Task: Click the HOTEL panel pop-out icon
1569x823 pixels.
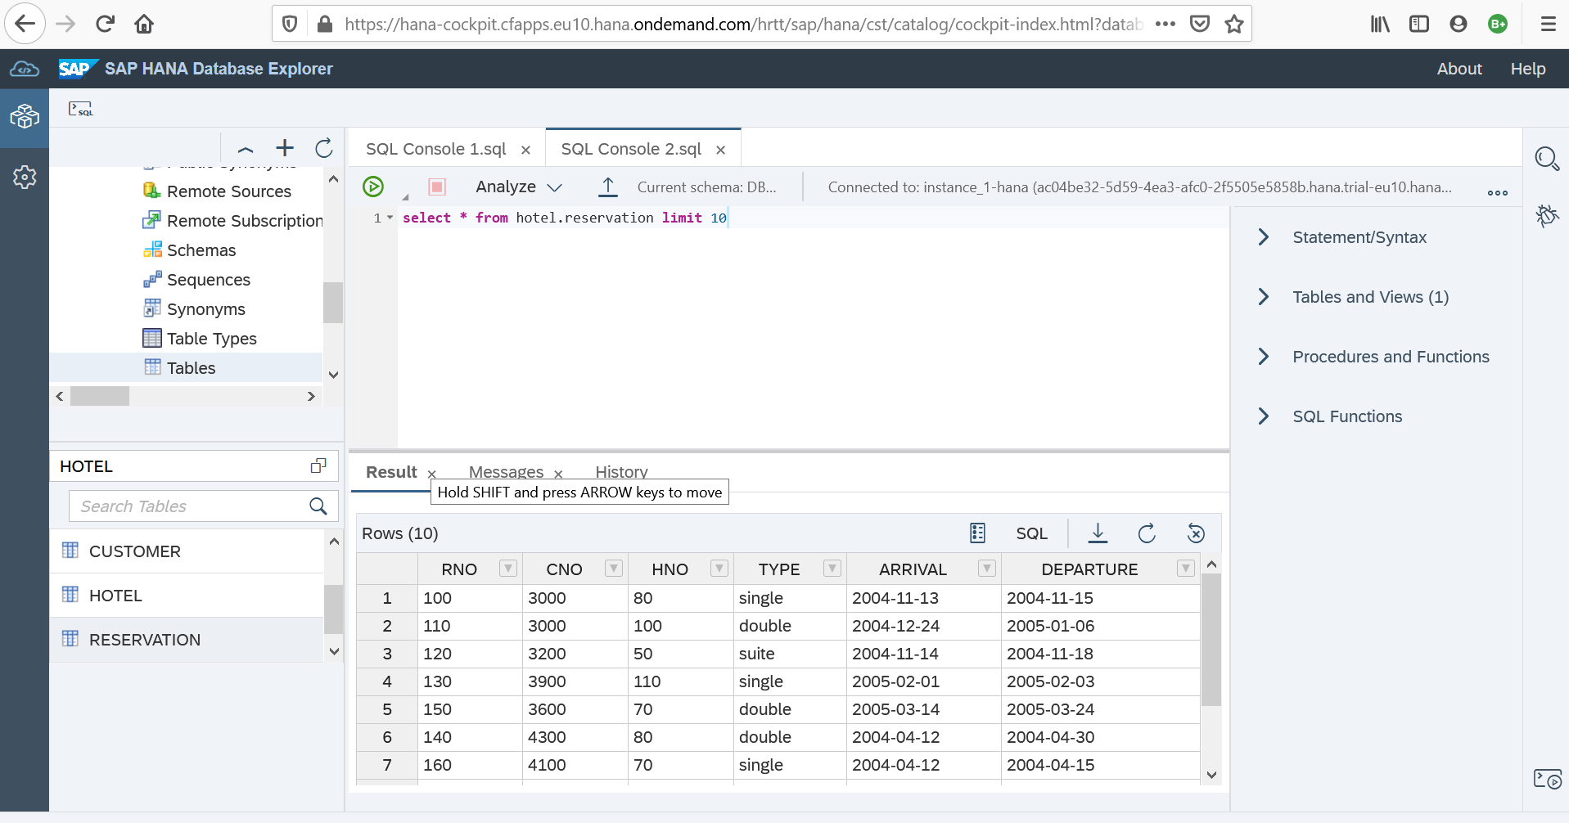Action: [318, 465]
